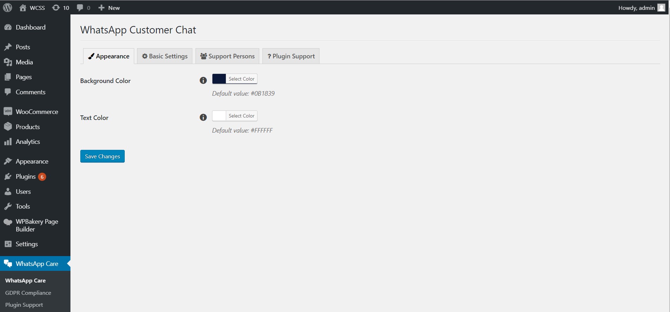Click the WhatsApp Customer Chat heading

pos(138,30)
